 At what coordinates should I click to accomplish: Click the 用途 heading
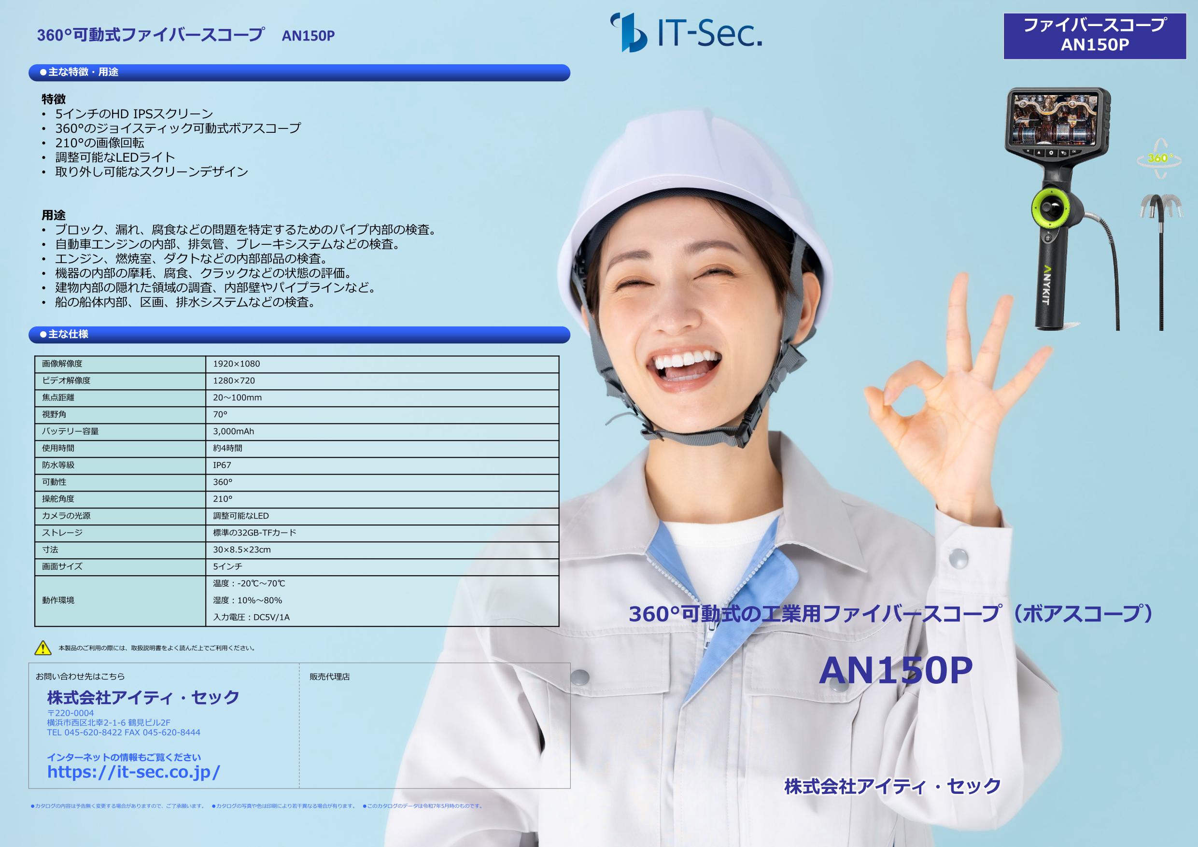click(x=54, y=215)
